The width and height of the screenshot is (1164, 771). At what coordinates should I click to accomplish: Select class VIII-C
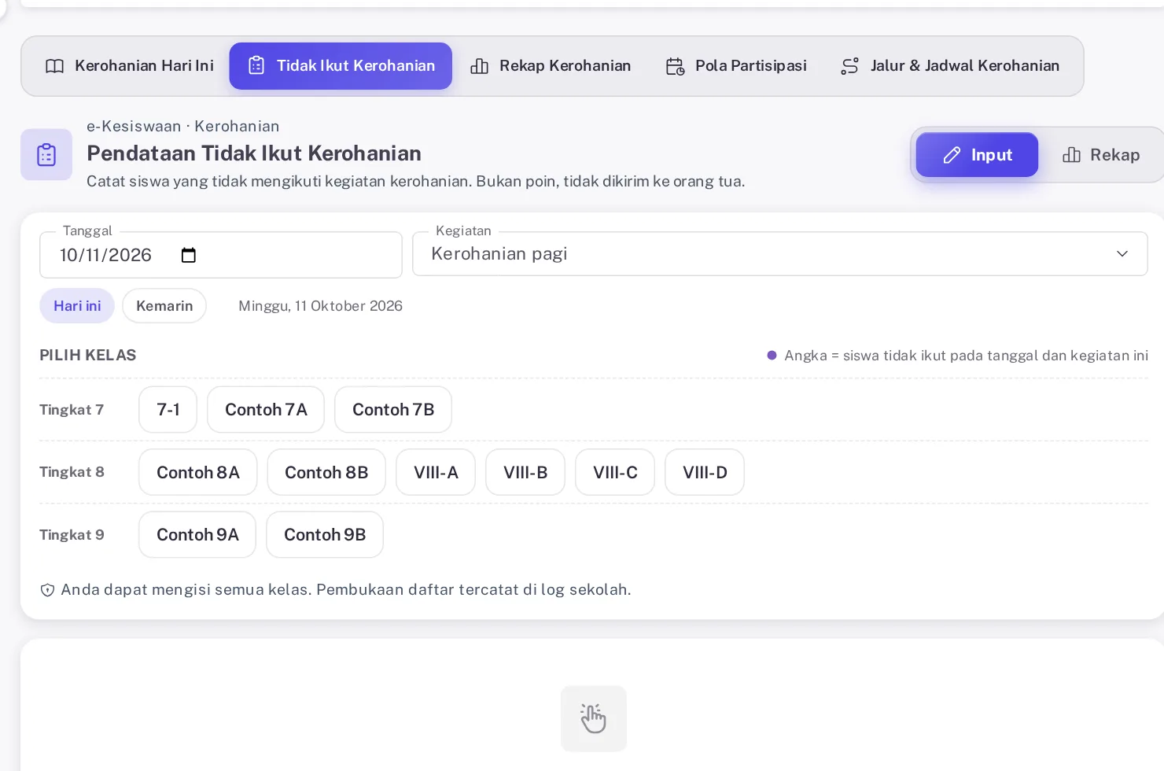click(x=615, y=473)
